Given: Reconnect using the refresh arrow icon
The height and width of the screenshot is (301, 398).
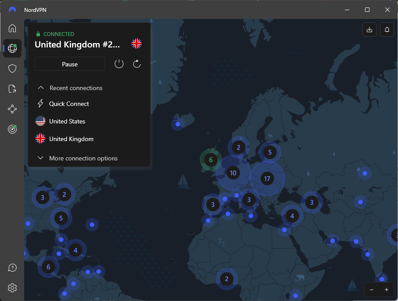Looking at the screenshot, I should (137, 64).
